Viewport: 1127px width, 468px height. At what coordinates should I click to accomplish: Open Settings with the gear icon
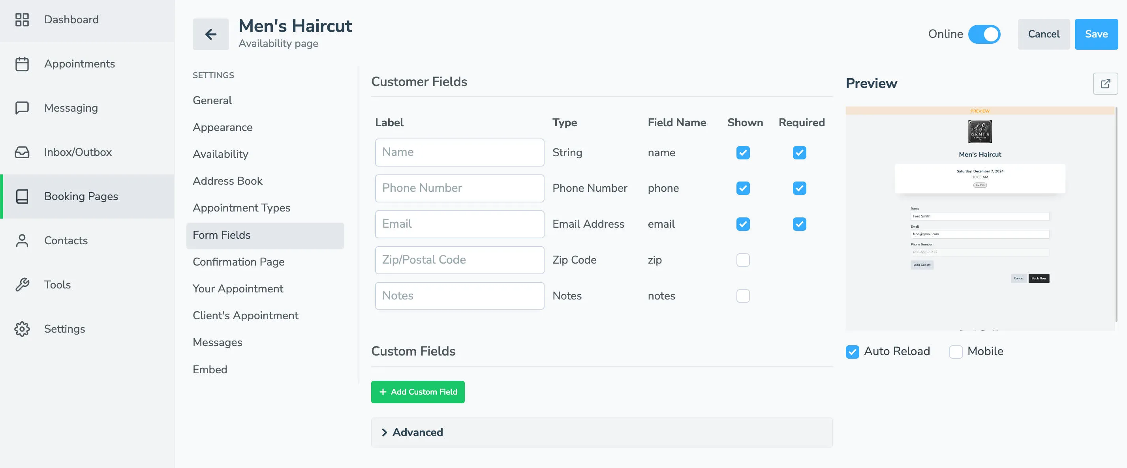pos(23,329)
